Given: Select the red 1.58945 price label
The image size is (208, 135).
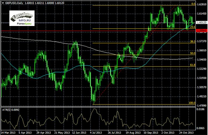Looking at the screenshot, I should (x=201, y=31).
